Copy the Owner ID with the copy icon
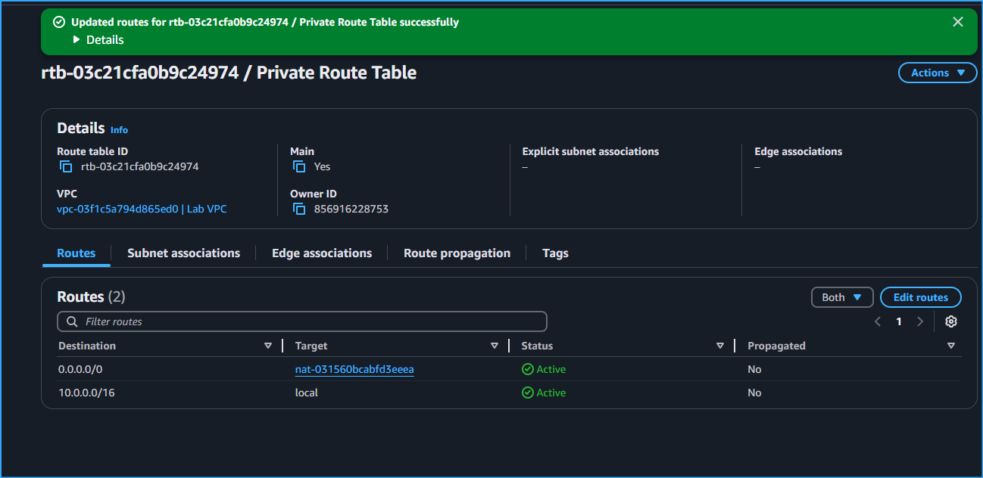The height and width of the screenshot is (478, 983). click(x=300, y=208)
